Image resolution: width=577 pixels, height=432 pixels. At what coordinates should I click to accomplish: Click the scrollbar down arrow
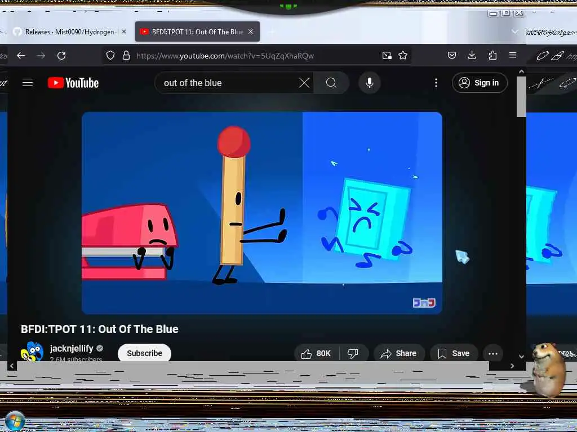(x=521, y=356)
